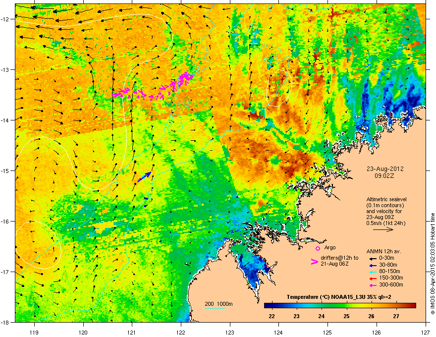This screenshot has height=337, width=436.
Task: Click the '23-Aug-2012' date label
Action: click(385, 169)
